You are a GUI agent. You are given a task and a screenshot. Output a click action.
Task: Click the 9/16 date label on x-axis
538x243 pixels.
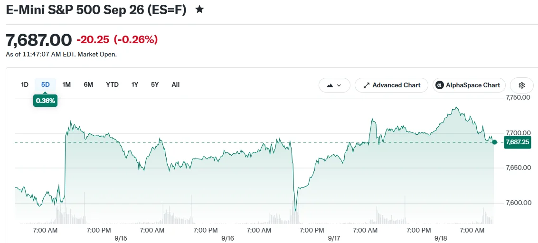[228, 238]
